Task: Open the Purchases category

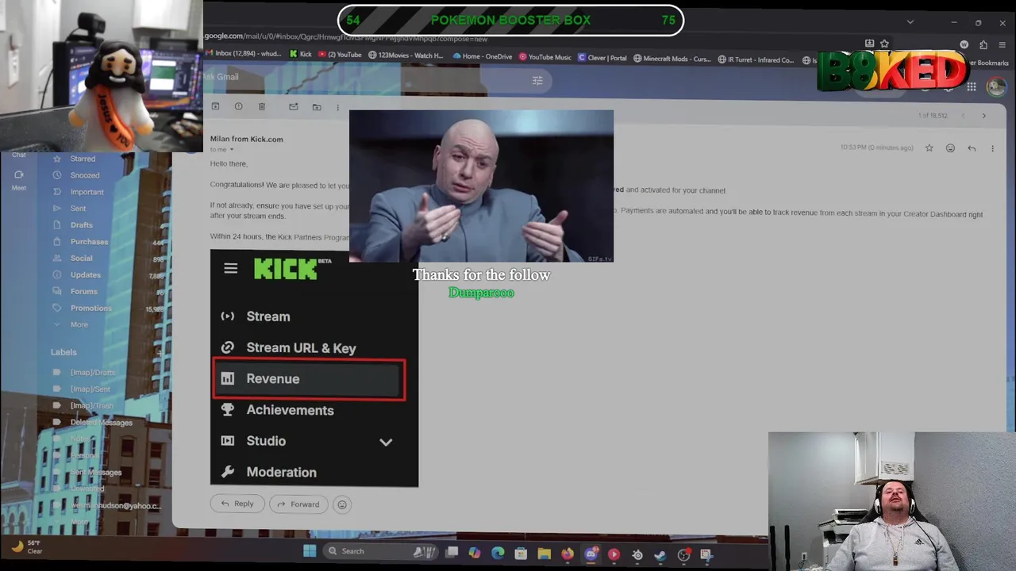Action: (x=89, y=242)
